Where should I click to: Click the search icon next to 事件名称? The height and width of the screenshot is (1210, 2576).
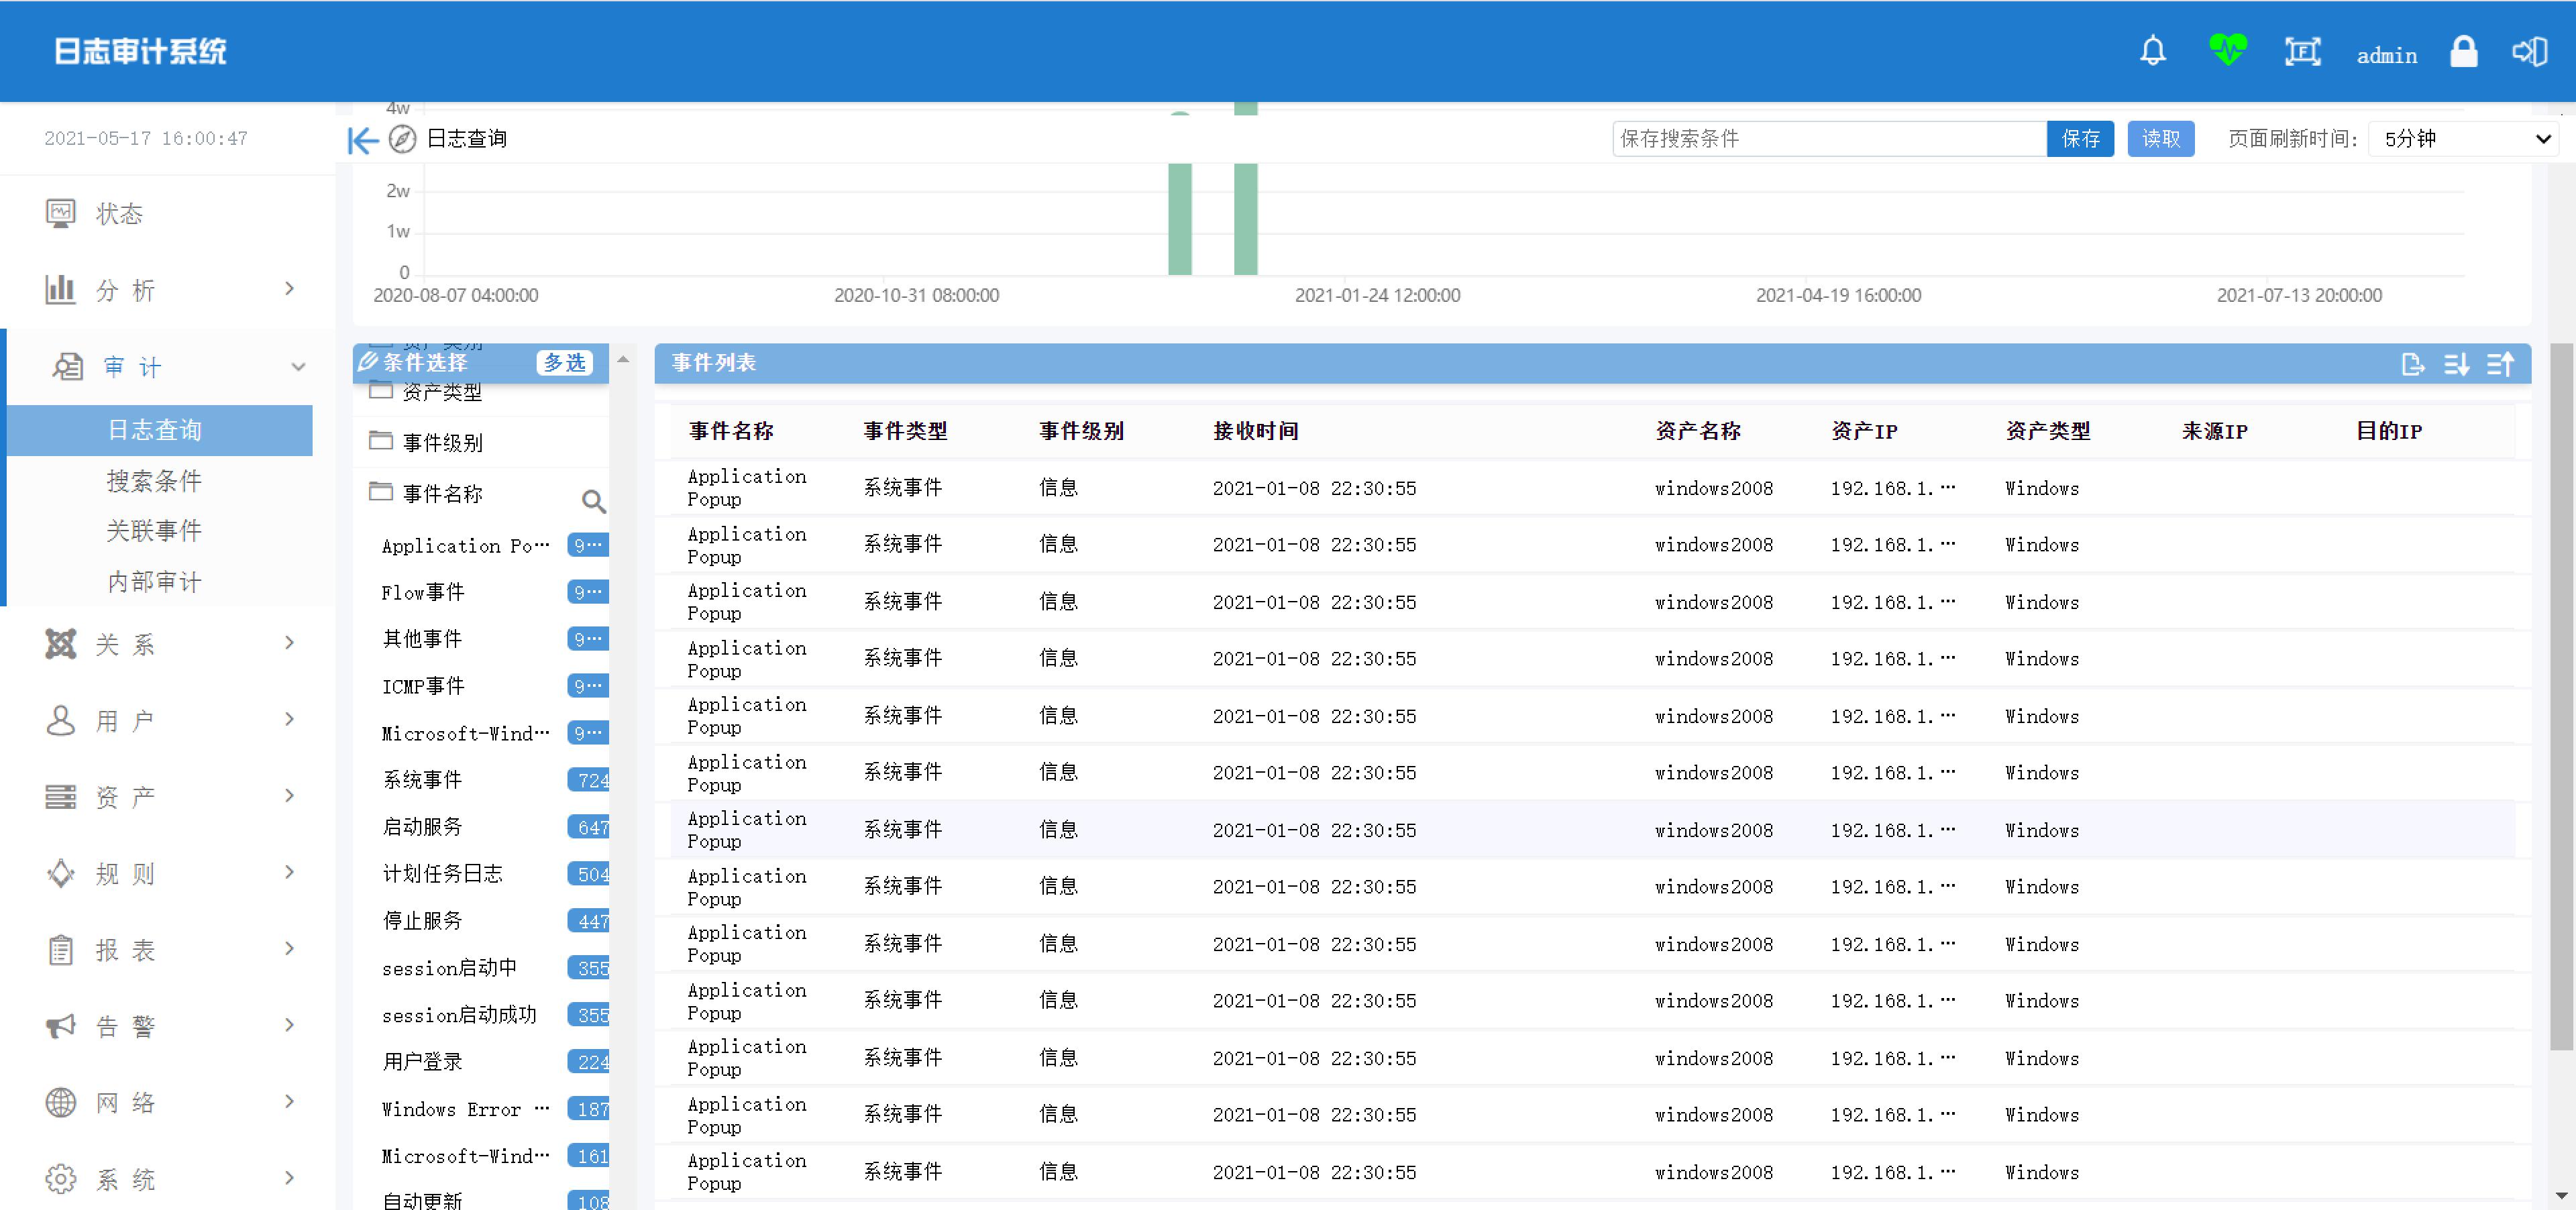click(594, 501)
